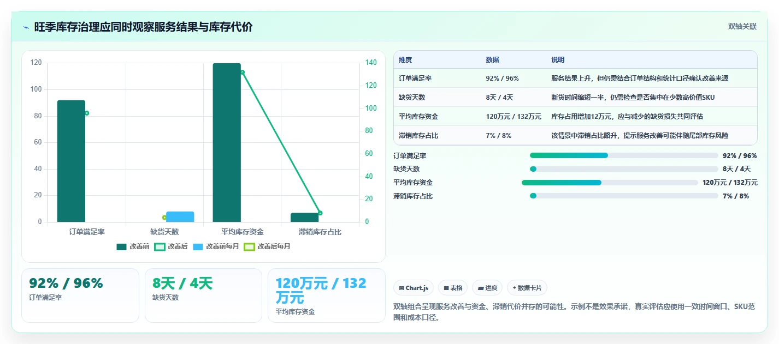
Task: Click the line point beside 订单满足率 bar
Action: pos(87,113)
